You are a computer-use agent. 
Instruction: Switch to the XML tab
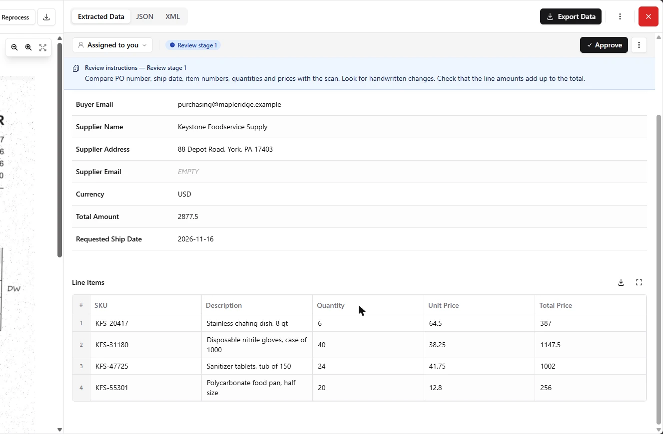pyautogui.click(x=172, y=16)
